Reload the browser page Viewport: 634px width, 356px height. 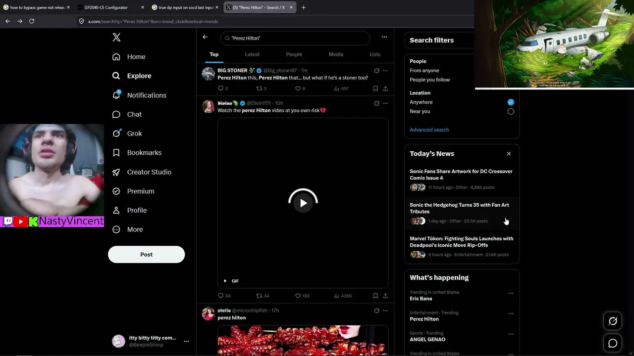coord(32,21)
